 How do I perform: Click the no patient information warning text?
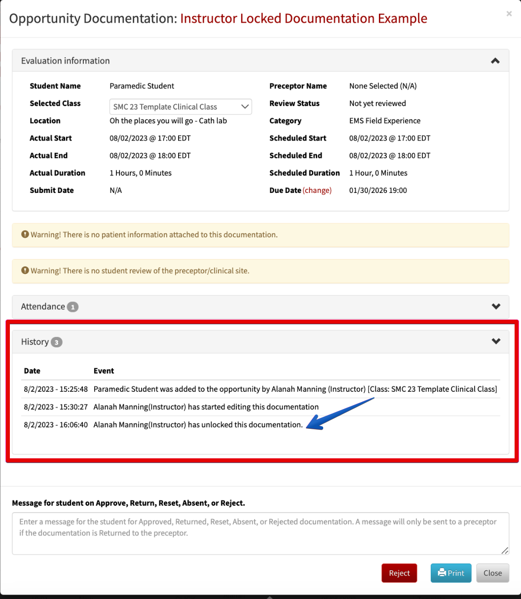point(154,234)
